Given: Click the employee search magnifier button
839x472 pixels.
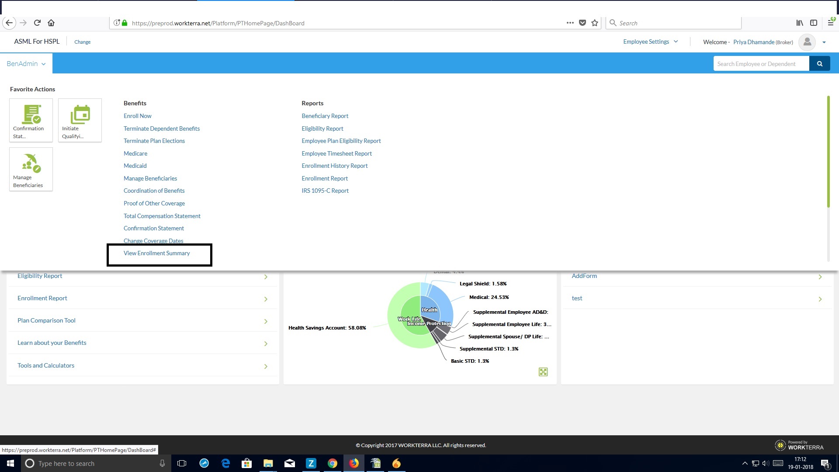Looking at the screenshot, I should pos(819,64).
